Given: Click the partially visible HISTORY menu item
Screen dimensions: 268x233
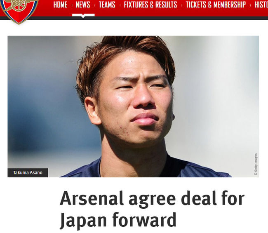Looking at the screenshot, I should 261,5.
